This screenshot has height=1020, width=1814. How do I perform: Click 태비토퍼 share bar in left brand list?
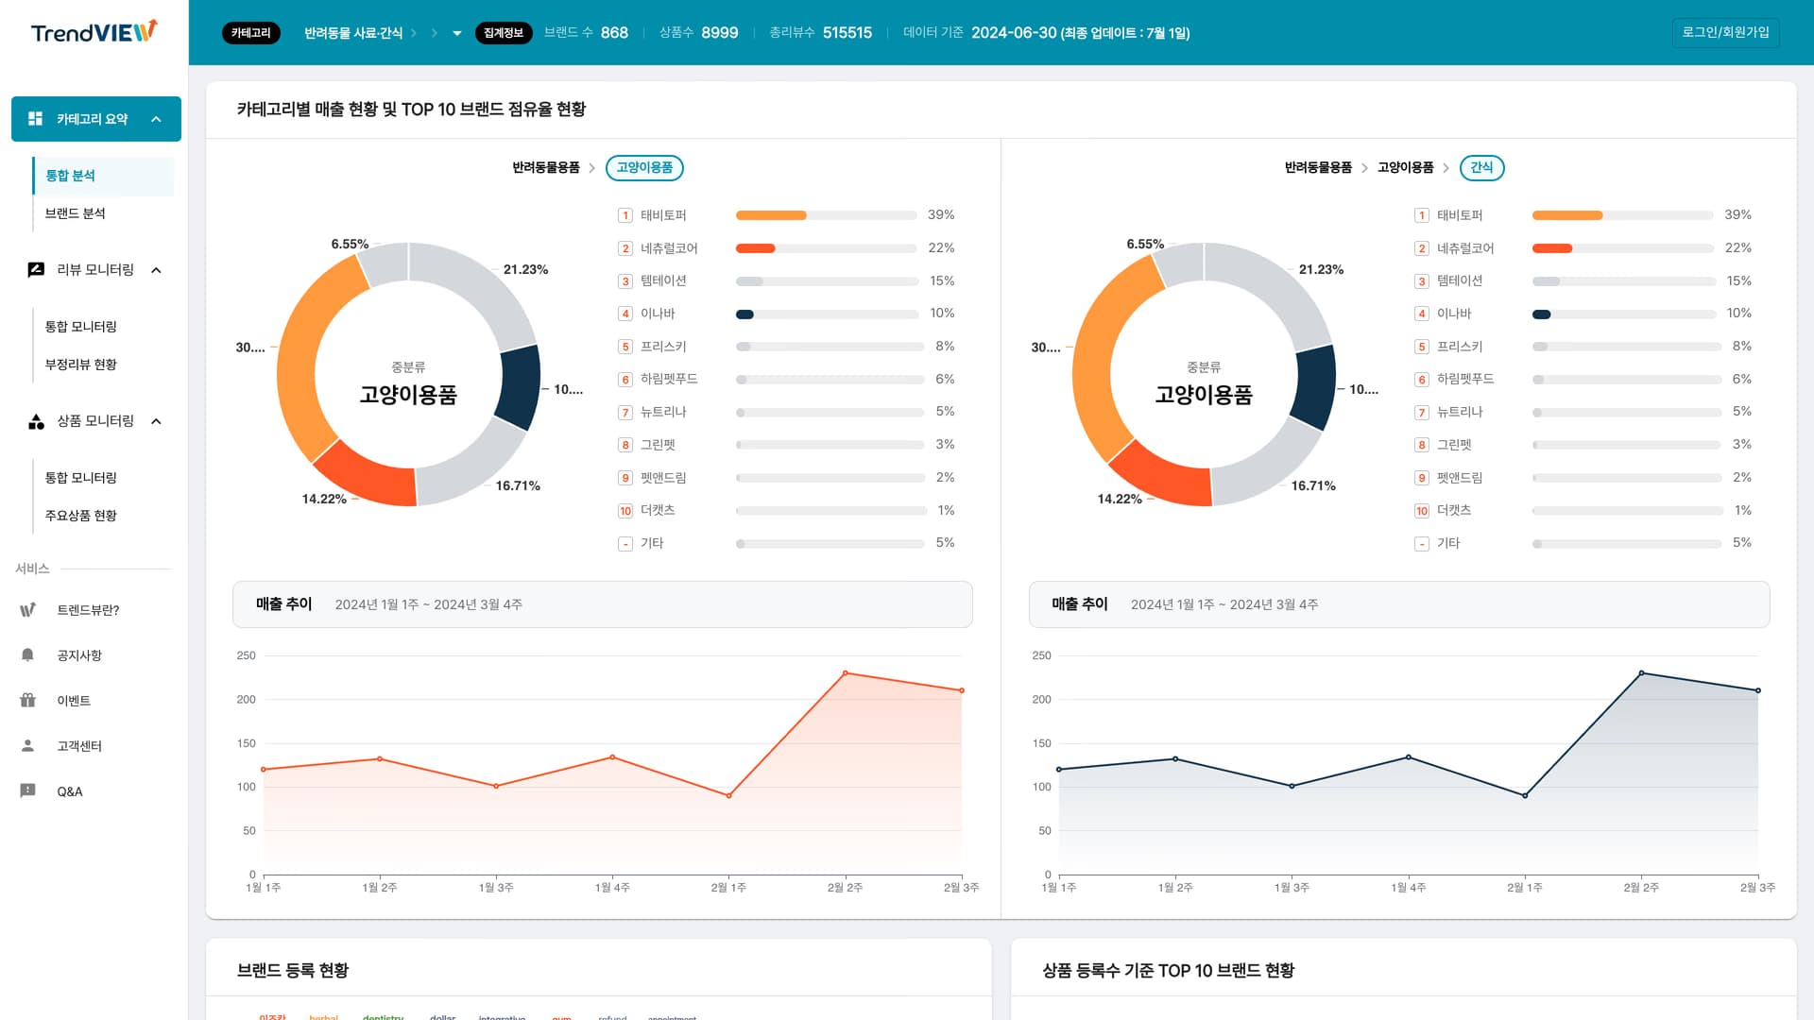coord(826,215)
